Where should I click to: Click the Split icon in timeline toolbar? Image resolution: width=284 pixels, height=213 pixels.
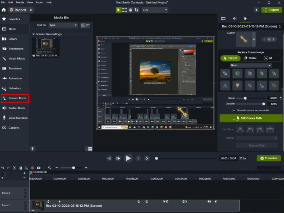point(32,168)
